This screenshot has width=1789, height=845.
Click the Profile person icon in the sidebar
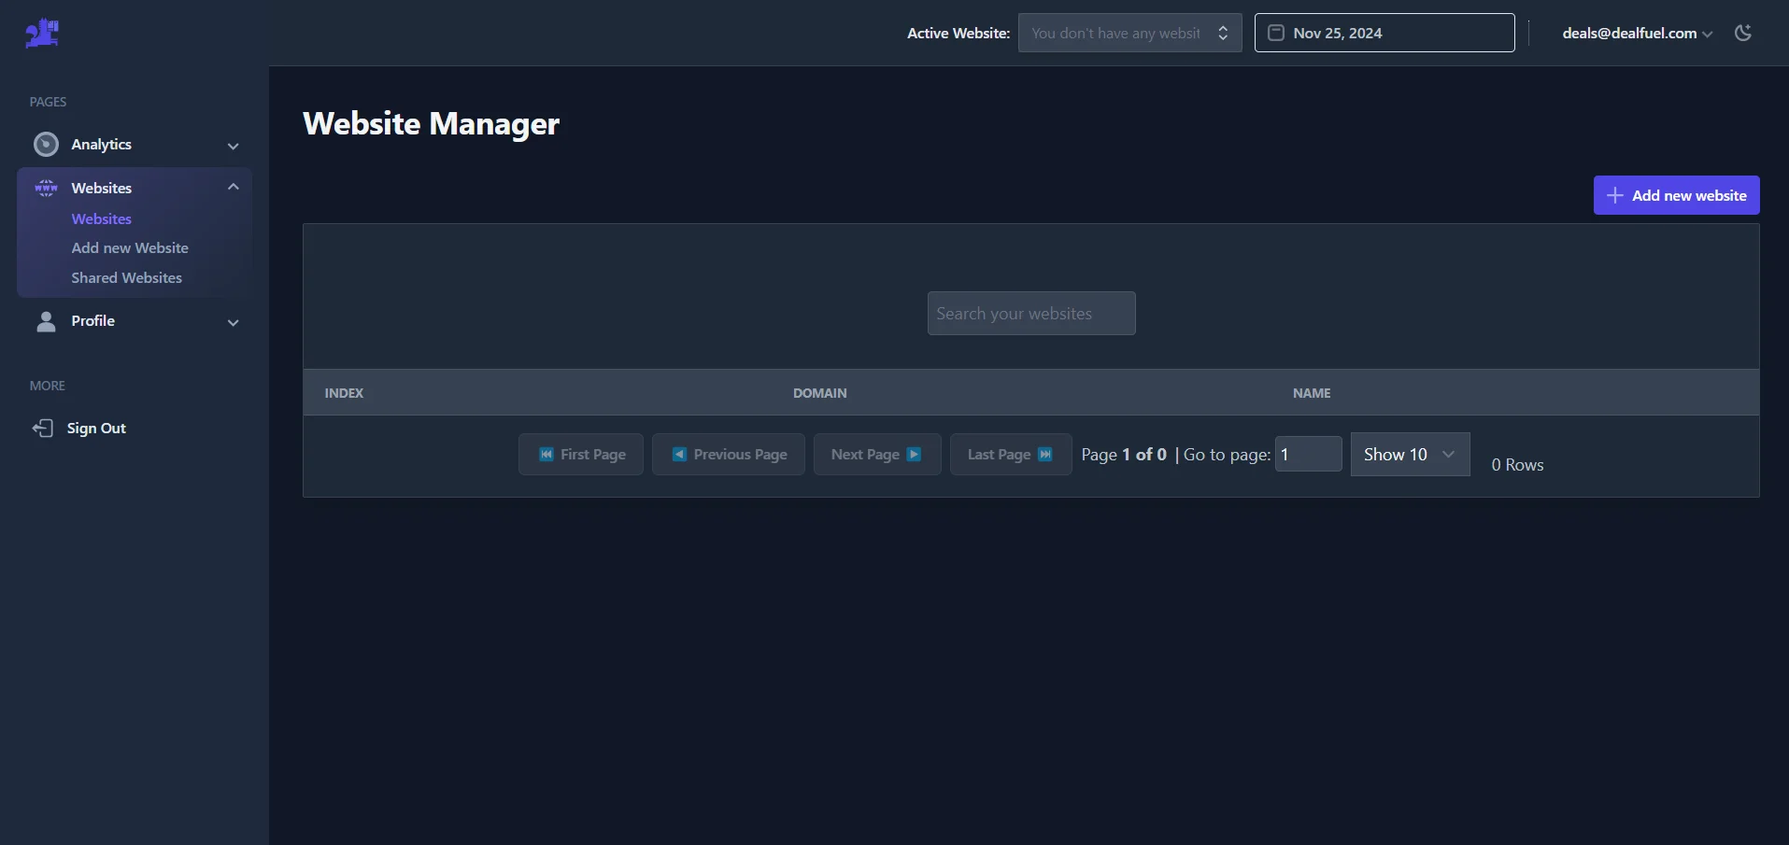[x=46, y=321]
